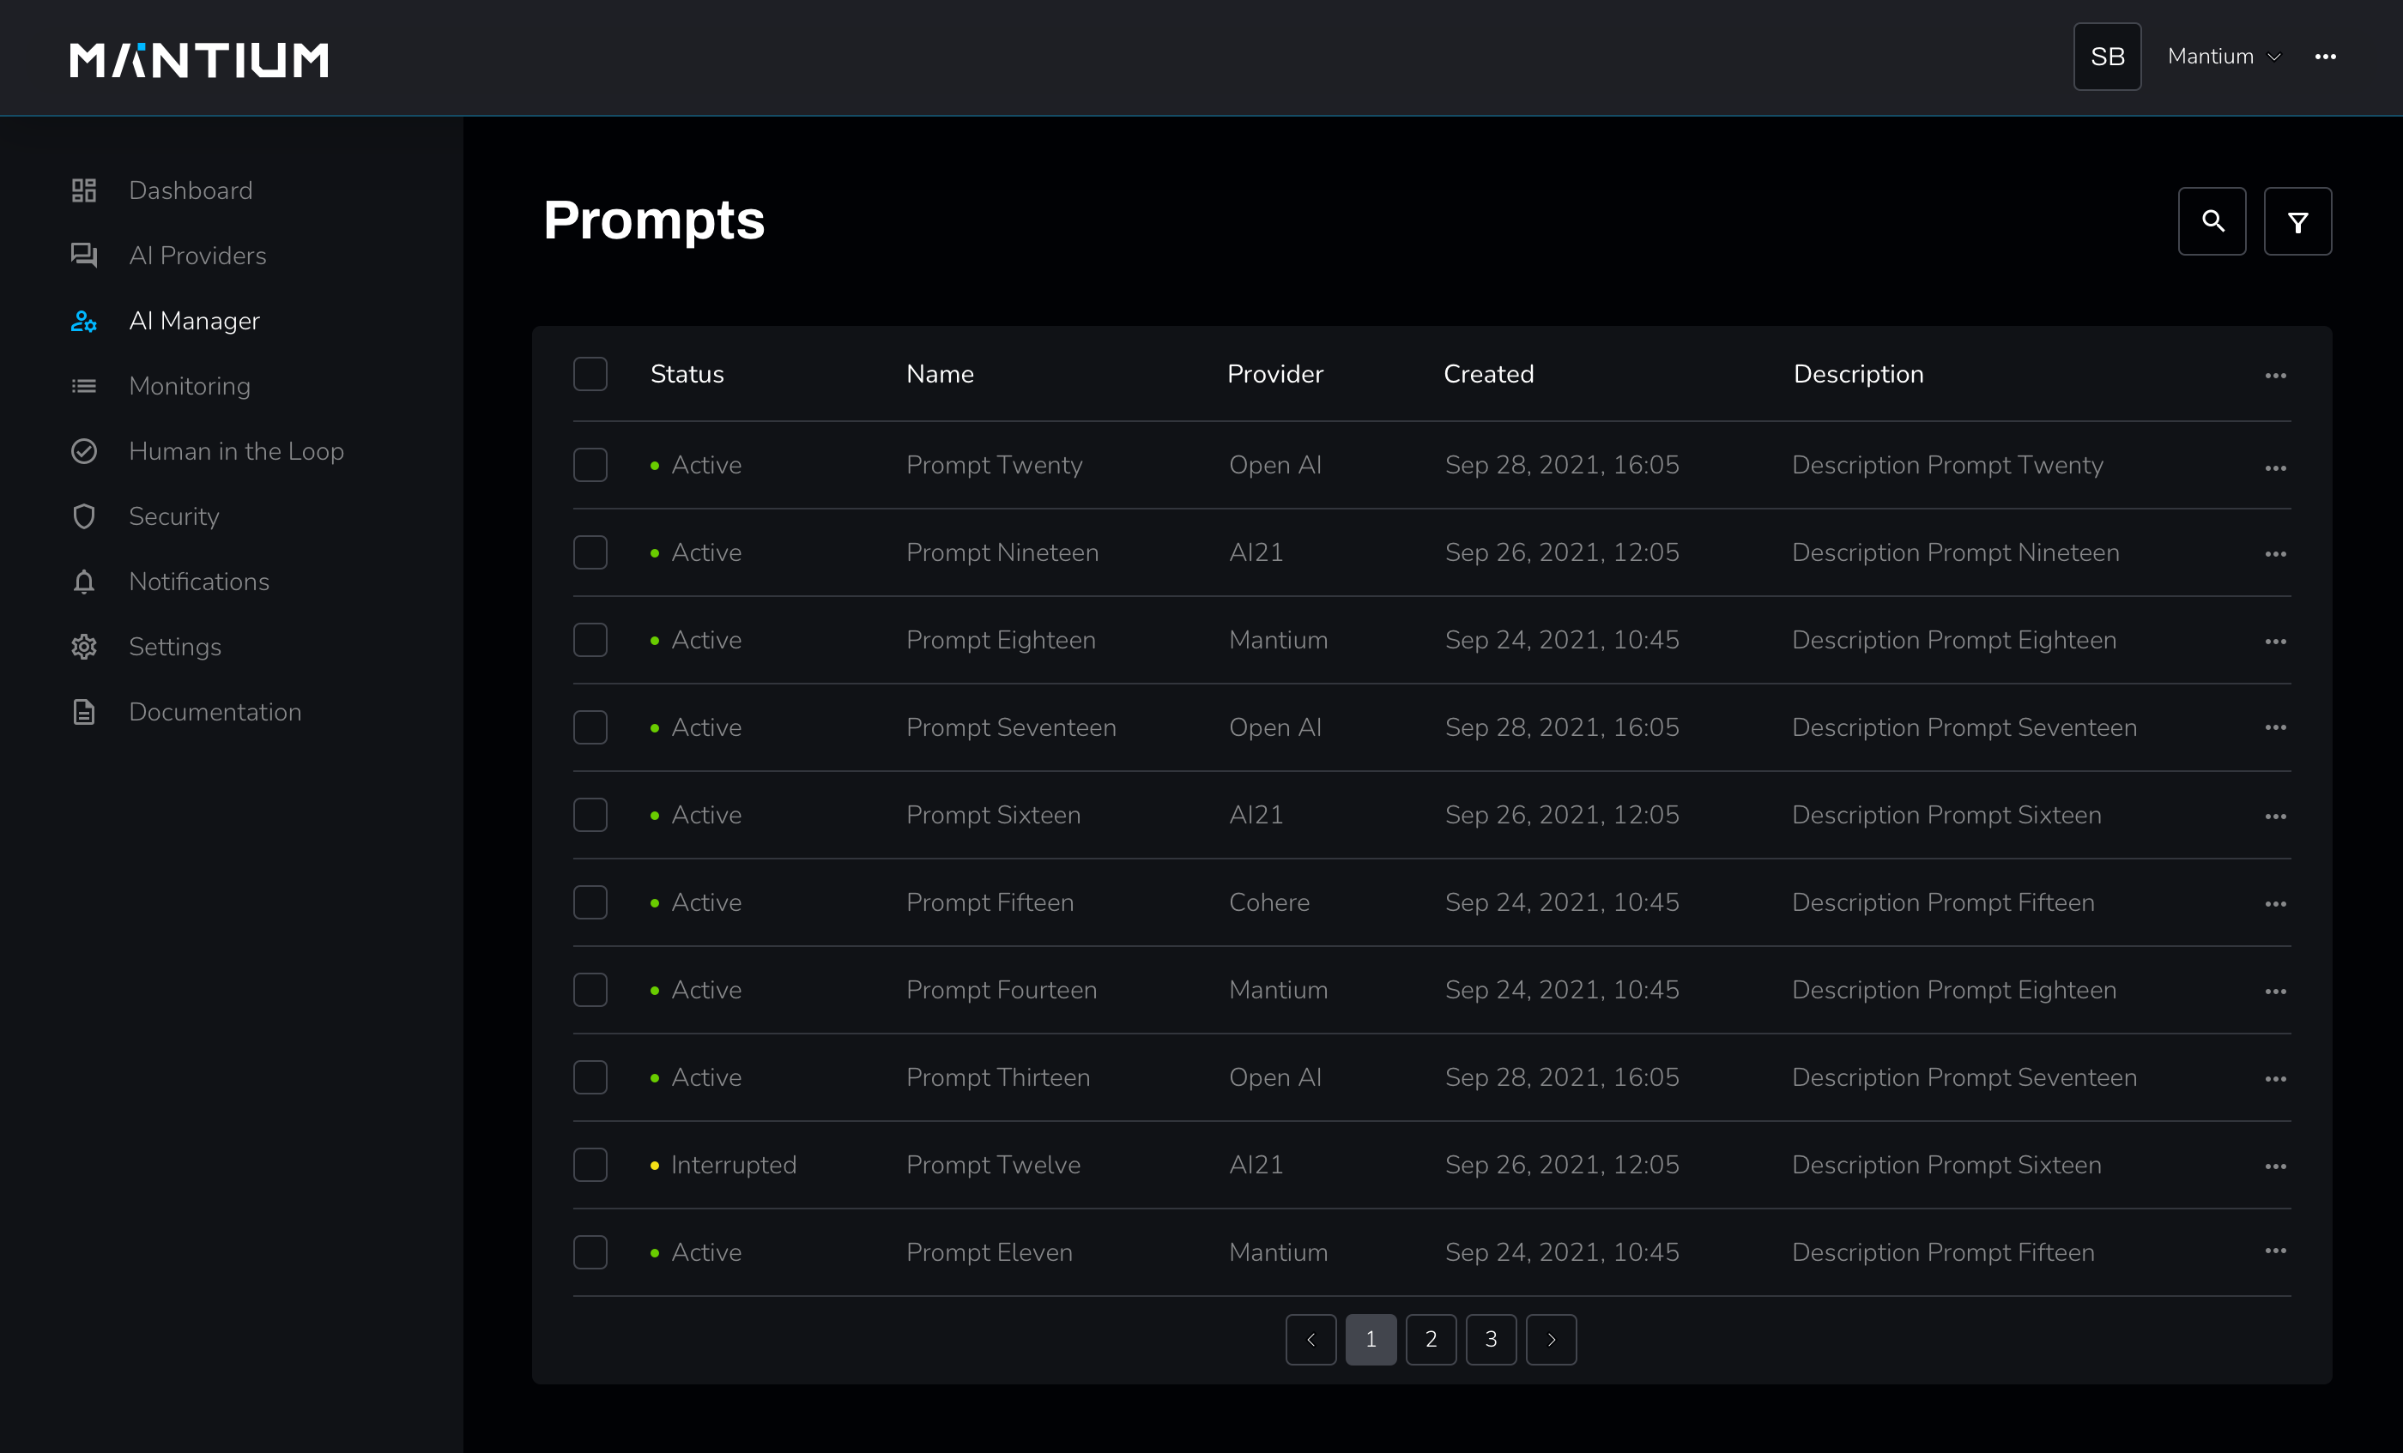Toggle the select-all checkbox in table header

pos(590,374)
